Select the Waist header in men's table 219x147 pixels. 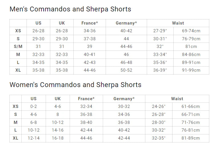pyautogui.click(x=178, y=23)
